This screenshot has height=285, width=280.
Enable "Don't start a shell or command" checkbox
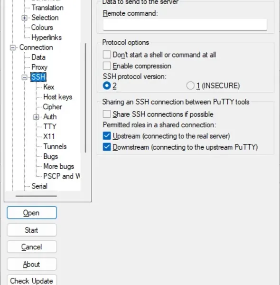[107, 55]
